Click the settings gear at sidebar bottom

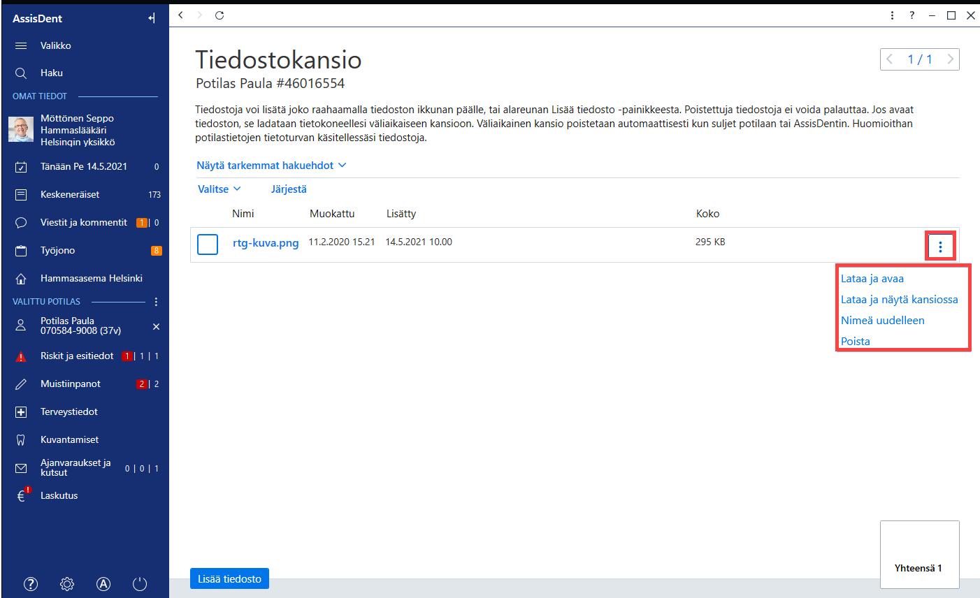pos(67,584)
